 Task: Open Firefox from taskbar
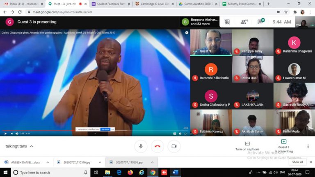130,172
